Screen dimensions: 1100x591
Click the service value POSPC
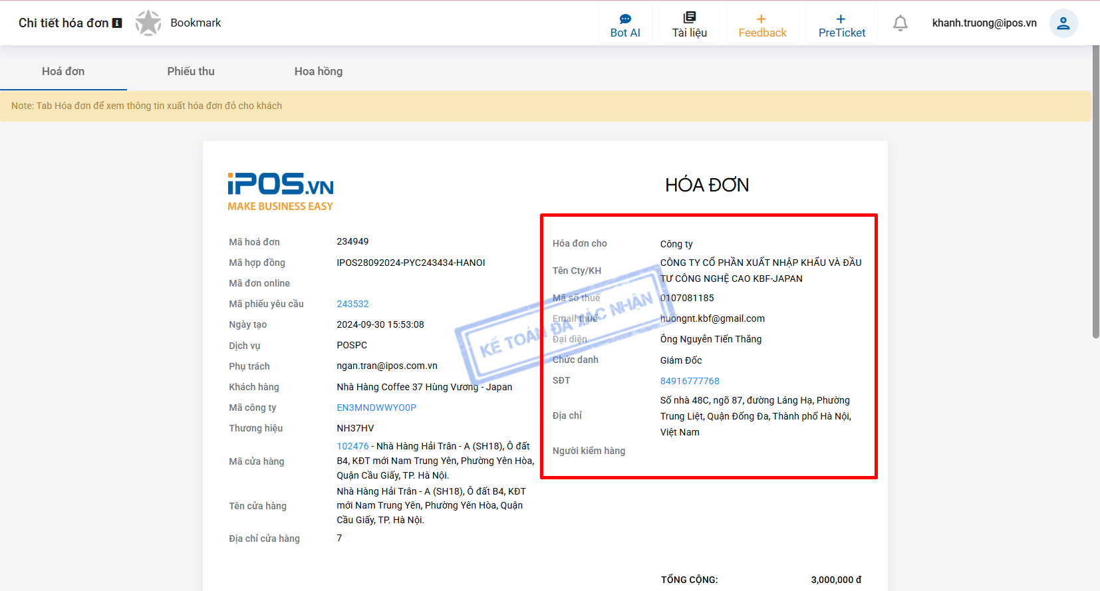(x=352, y=345)
